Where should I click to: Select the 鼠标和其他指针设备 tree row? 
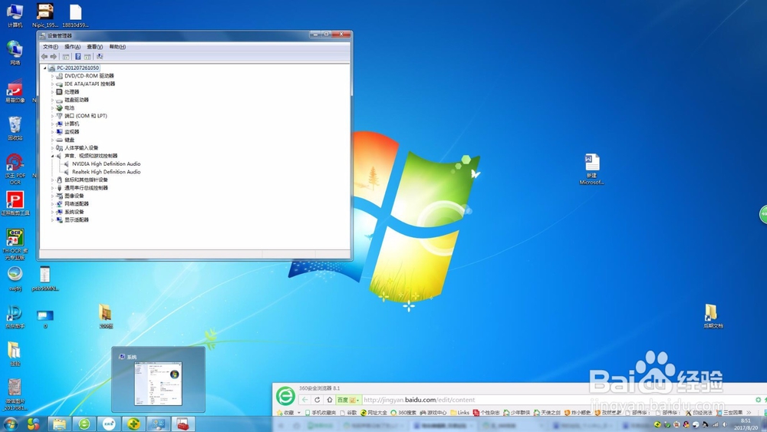82,180
